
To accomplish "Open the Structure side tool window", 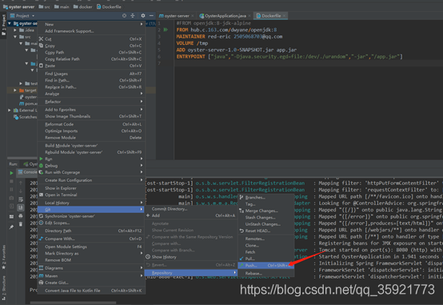I will point(4,288).
